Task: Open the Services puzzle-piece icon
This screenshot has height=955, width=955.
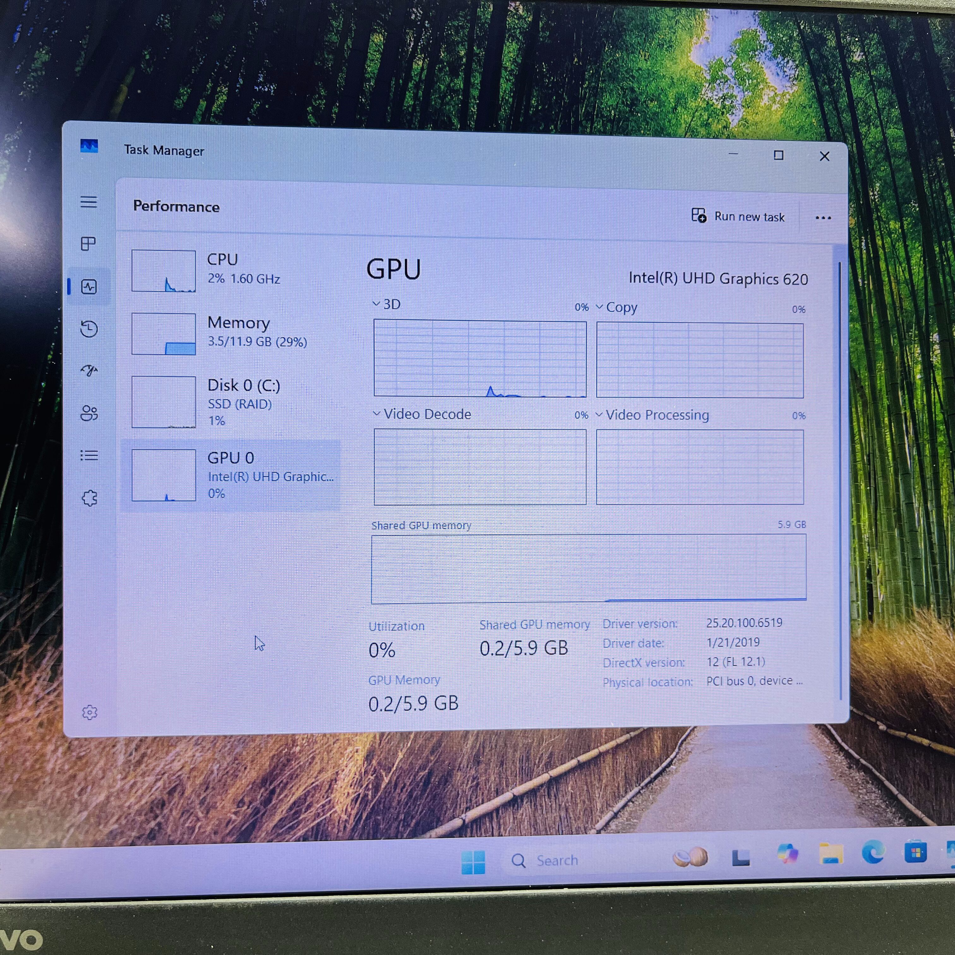Action: [89, 498]
